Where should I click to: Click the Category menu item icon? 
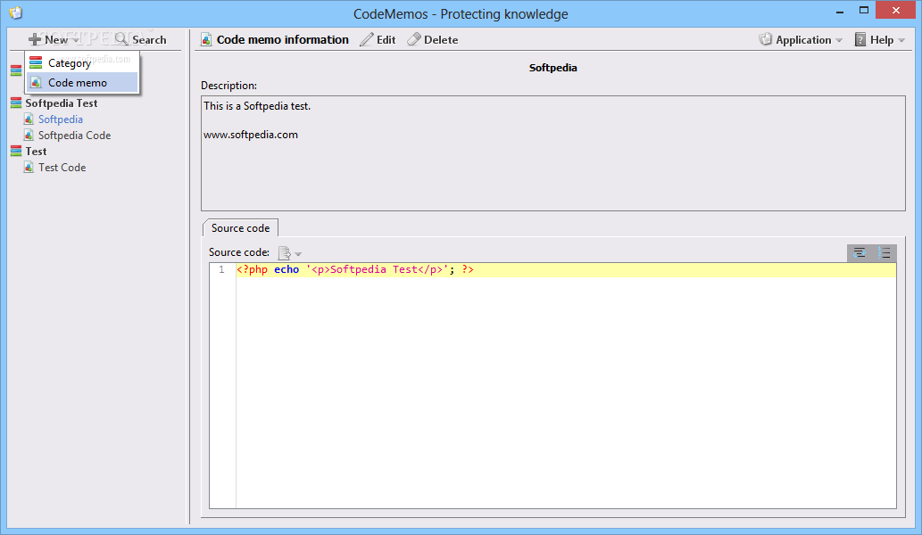click(x=36, y=62)
